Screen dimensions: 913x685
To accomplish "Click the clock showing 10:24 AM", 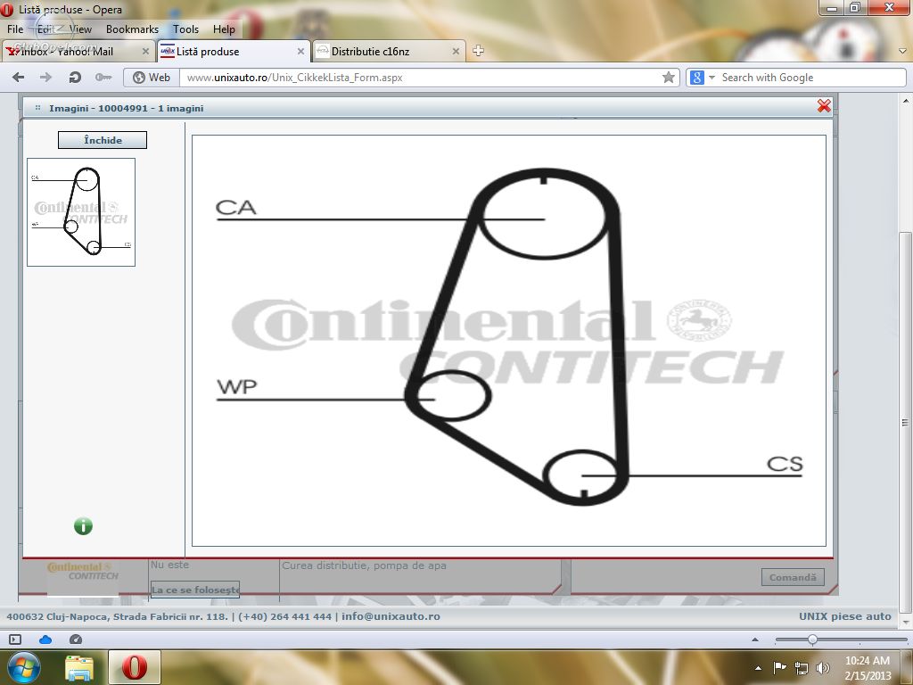I will (x=868, y=661).
